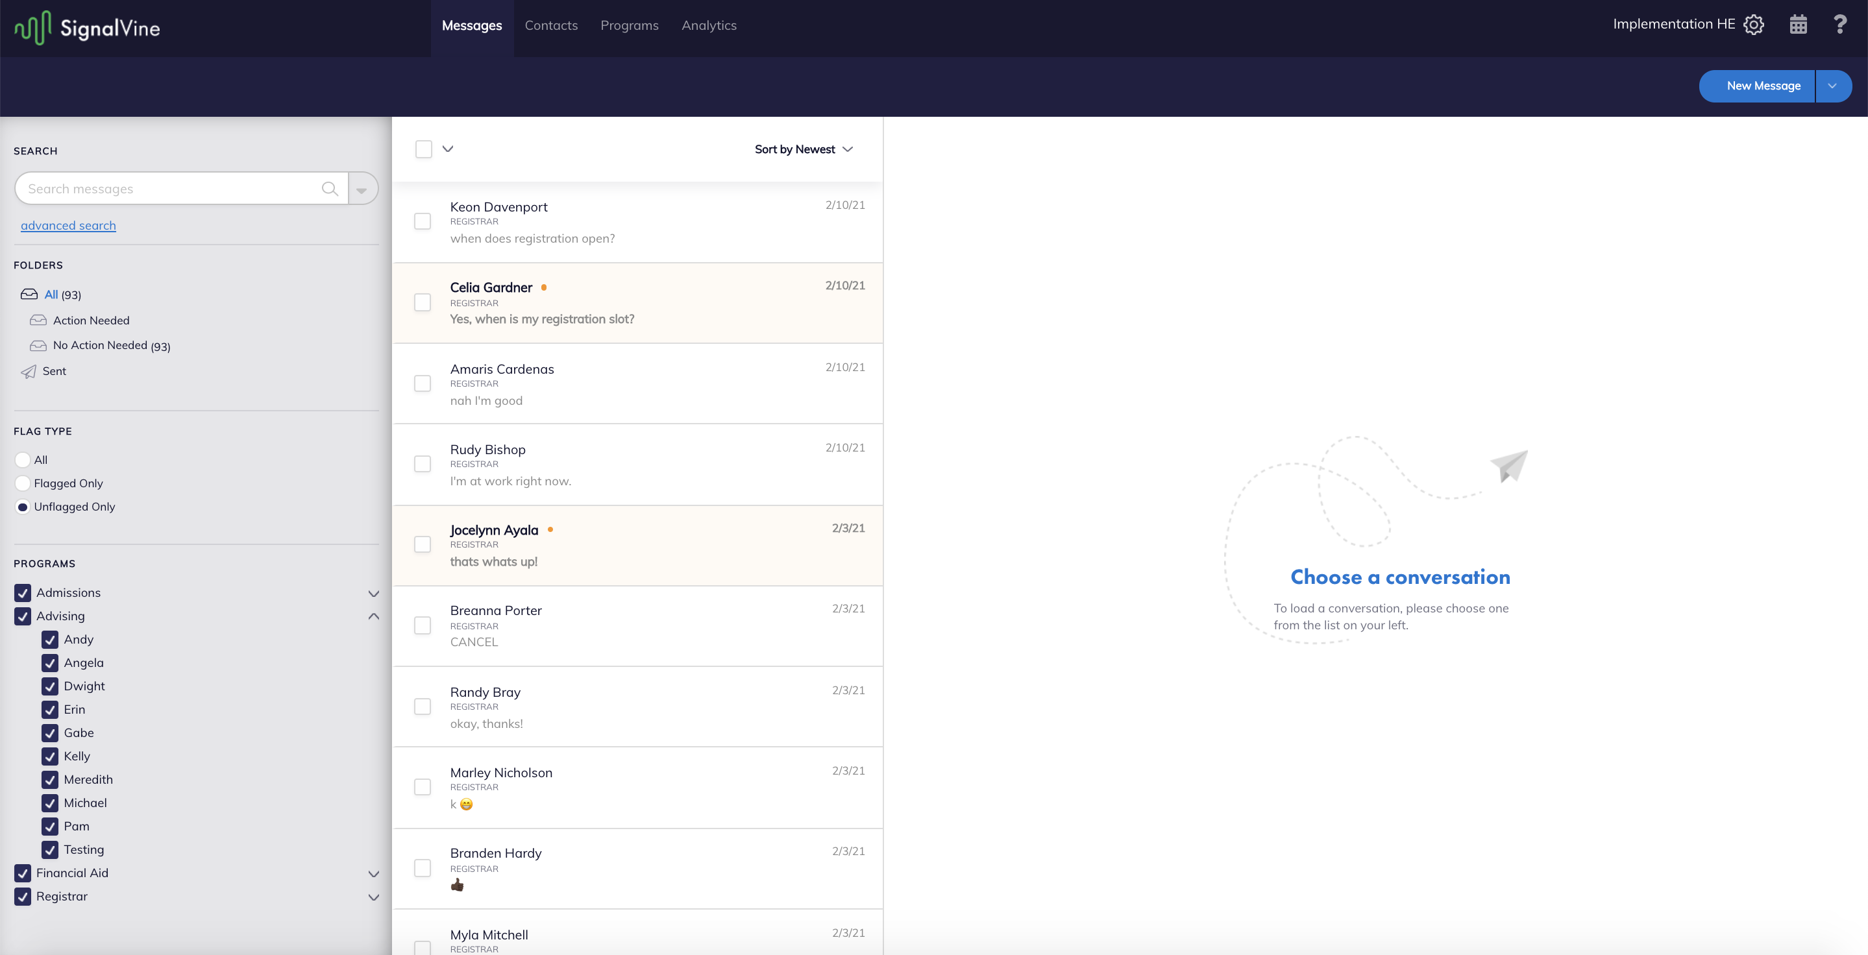Screen dimensions: 1868x955
Task: Click the Sent paper plane icon
Action: pyautogui.click(x=29, y=371)
